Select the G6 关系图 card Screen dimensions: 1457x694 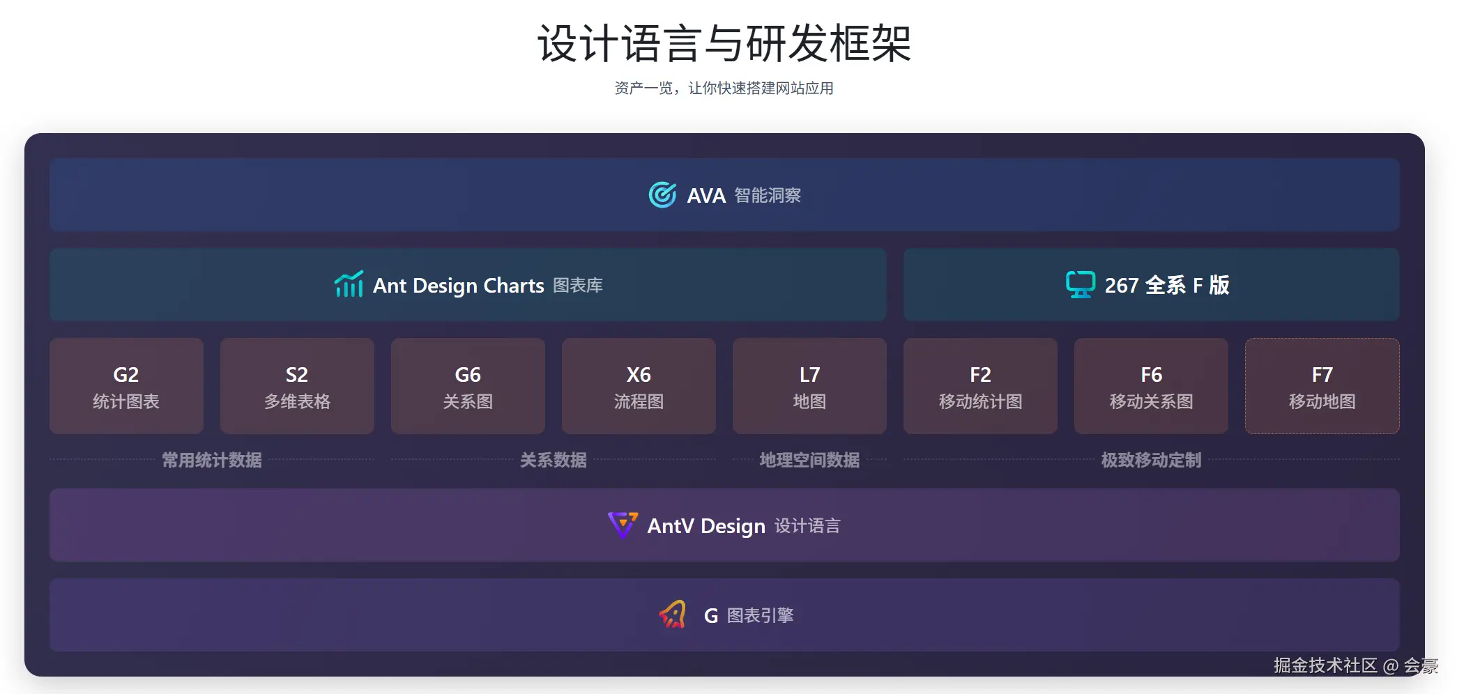tap(468, 386)
